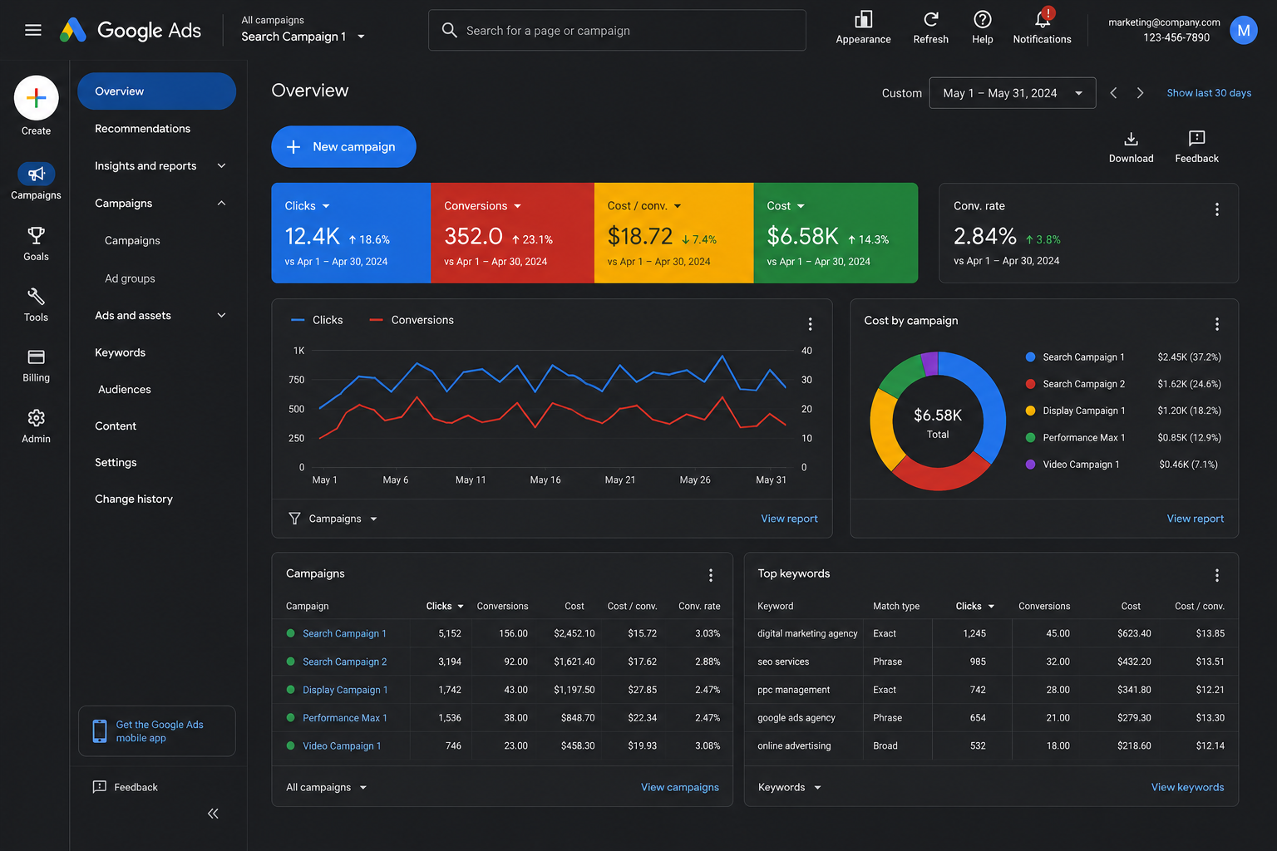Open Performance Max 1 table link
Viewport: 1277px width, 851px height.
tap(345, 718)
